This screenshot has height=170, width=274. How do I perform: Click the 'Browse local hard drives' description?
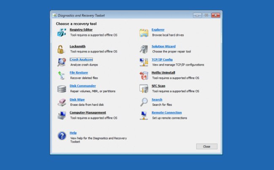(168, 35)
